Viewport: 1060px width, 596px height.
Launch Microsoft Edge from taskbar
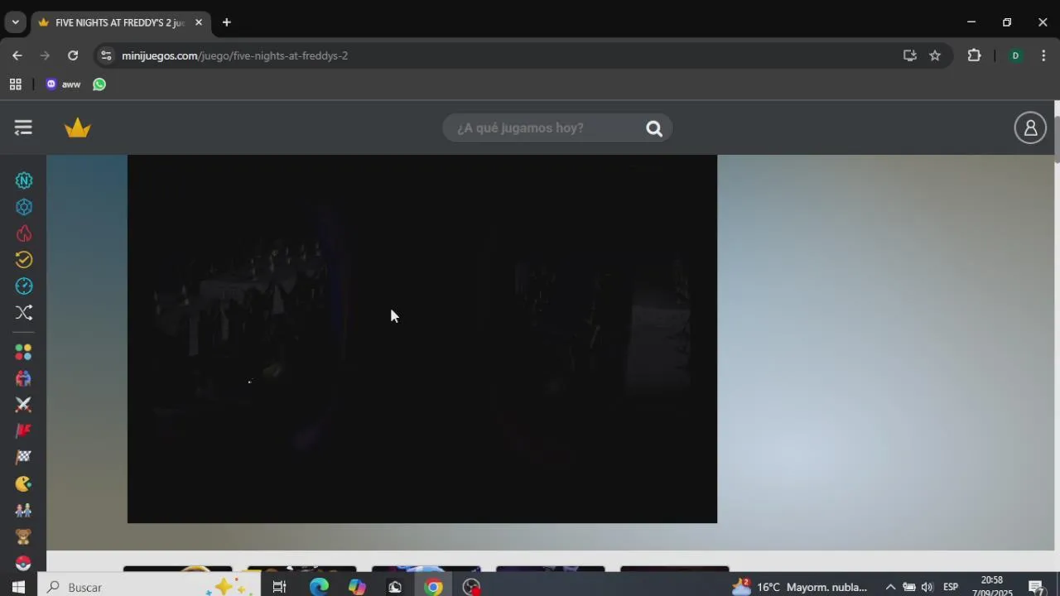pos(319,587)
